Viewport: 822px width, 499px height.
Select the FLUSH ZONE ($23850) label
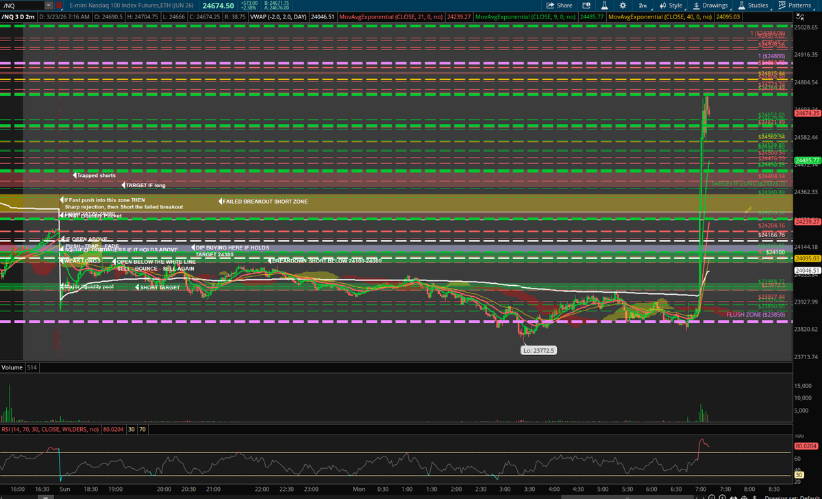click(756, 313)
